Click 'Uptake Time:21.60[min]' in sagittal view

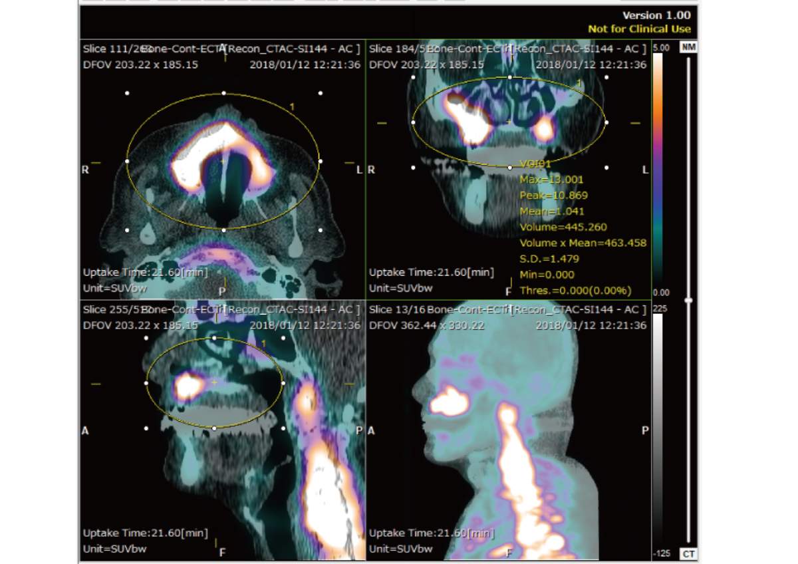pyautogui.click(x=146, y=533)
